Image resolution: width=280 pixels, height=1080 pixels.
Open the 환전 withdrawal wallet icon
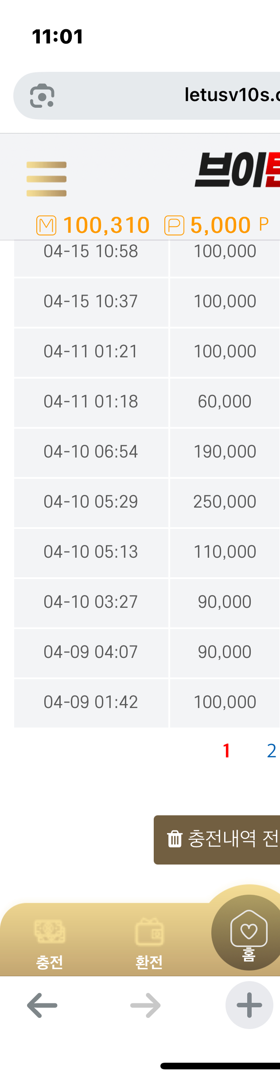[x=149, y=932]
